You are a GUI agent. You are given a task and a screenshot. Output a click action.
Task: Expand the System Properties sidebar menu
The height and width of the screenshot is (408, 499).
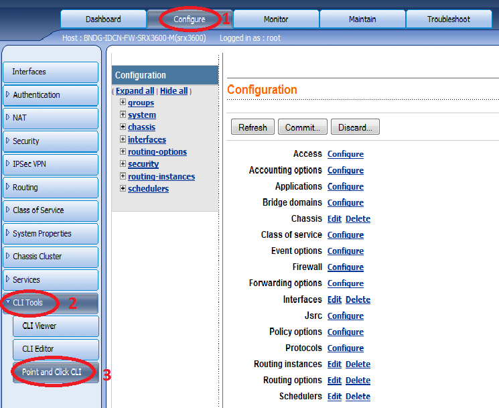[51, 233]
